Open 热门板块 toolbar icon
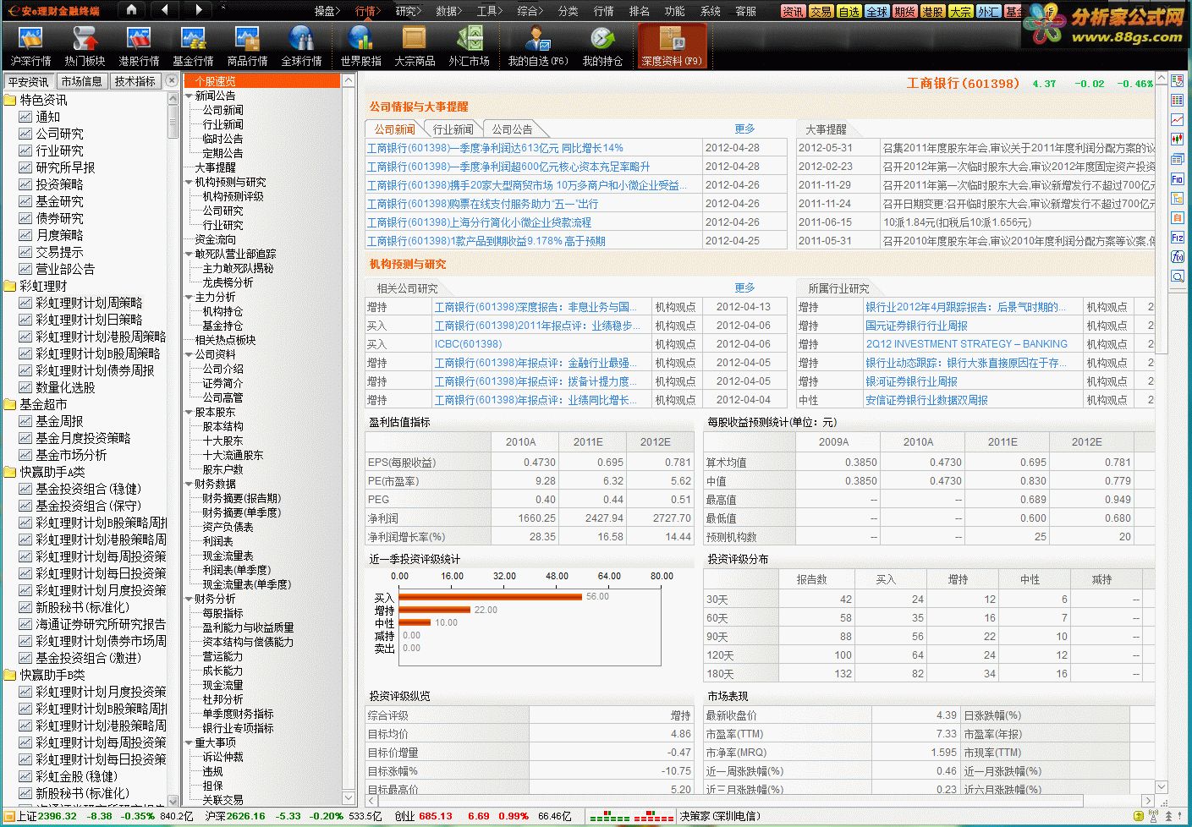This screenshot has width=1192, height=827. tap(85, 46)
